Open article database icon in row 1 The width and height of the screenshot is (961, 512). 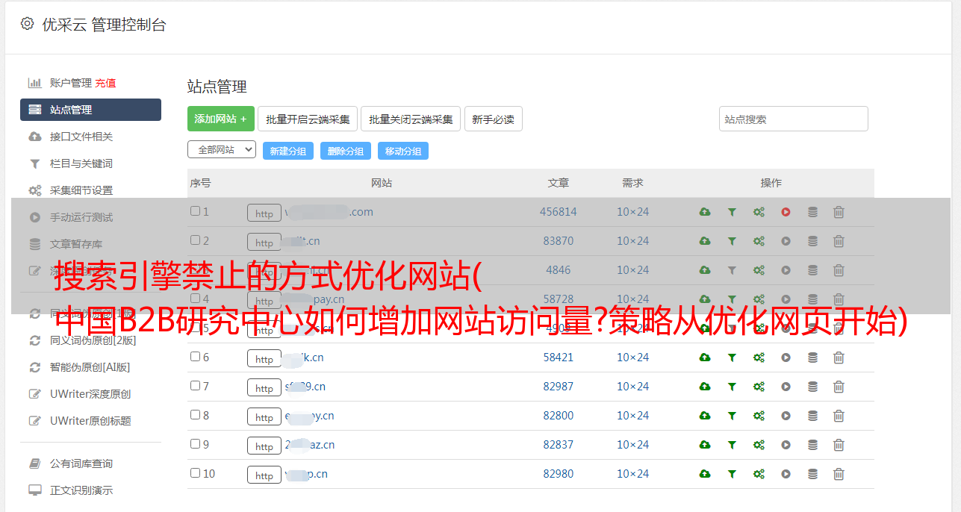point(812,212)
